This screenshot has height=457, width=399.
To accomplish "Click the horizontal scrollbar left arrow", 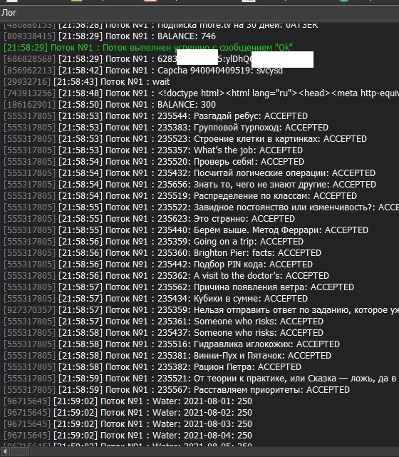I will point(5,452).
